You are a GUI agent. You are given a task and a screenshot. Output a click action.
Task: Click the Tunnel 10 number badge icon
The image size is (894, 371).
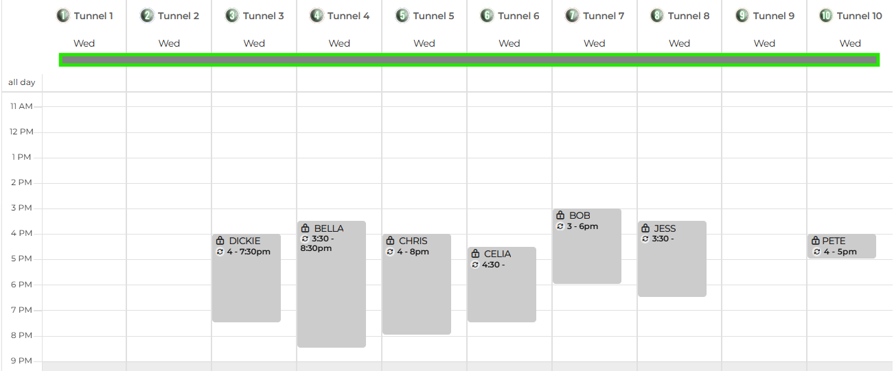[826, 16]
